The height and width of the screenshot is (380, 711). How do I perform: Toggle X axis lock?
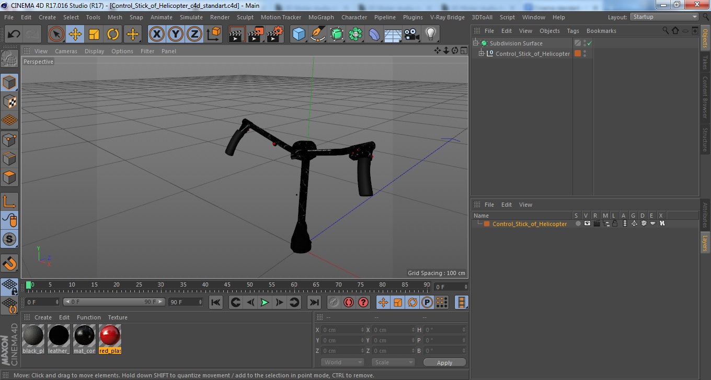(x=157, y=34)
